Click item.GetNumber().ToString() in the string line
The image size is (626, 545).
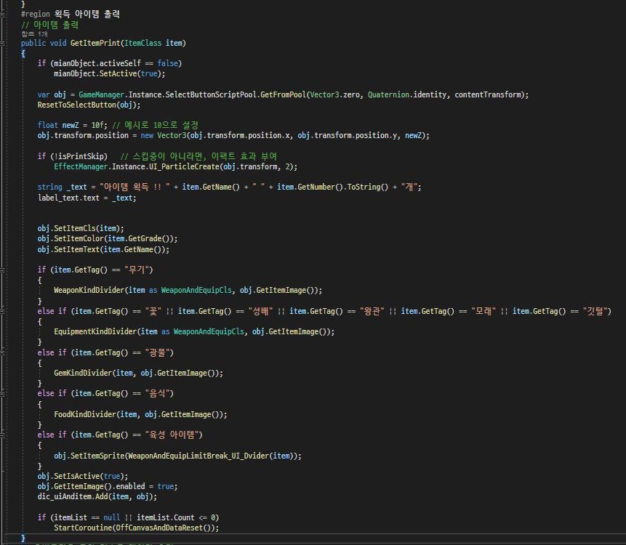332,187
